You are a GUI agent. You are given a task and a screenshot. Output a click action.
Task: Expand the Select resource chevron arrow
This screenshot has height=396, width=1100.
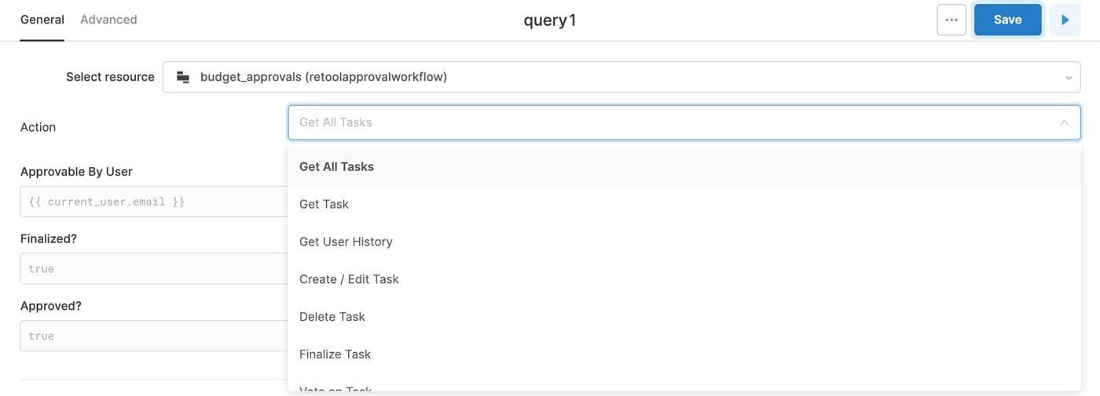[x=1068, y=78]
